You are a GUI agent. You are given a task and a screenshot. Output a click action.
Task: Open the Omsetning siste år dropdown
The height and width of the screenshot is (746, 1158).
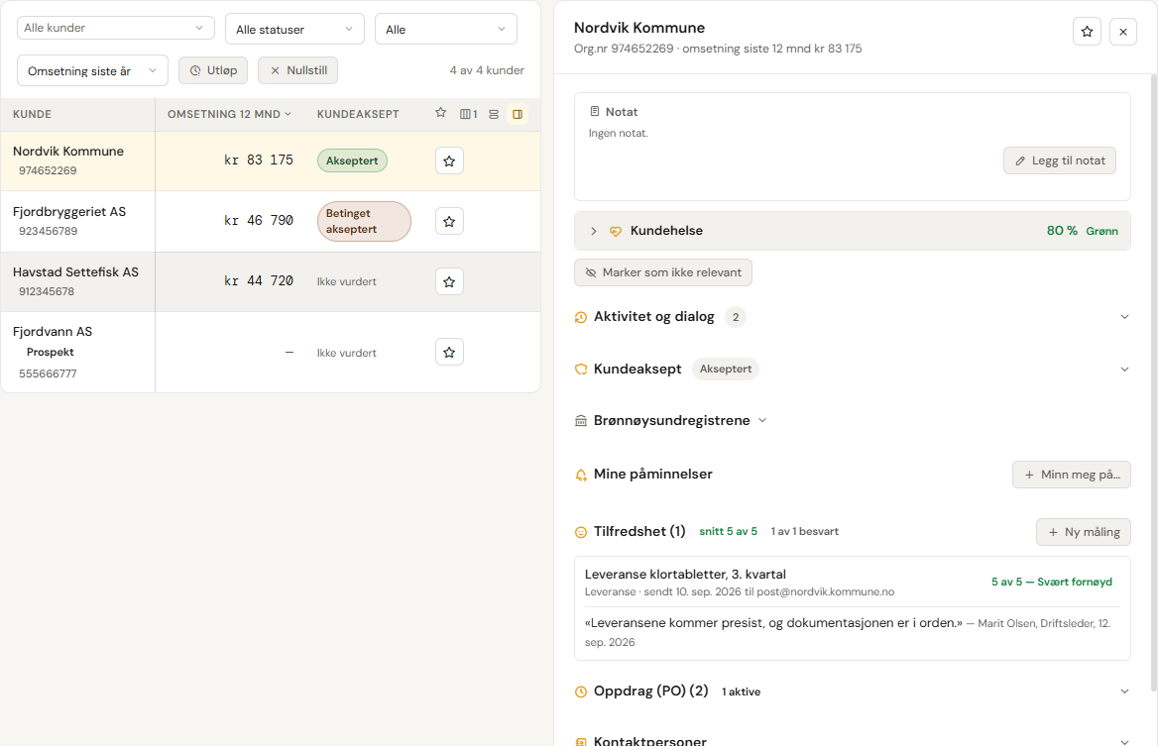(92, 71)
